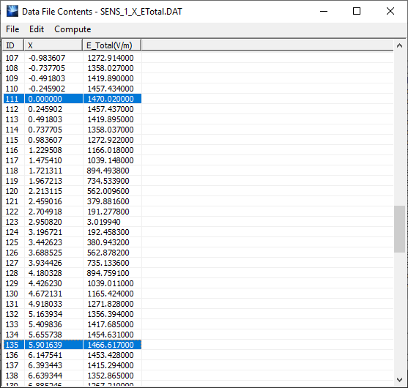Click the E_Total(V/m) column header
Image resolution: width=408 pixels, height=388 pixels.
[x=112, y=45]
